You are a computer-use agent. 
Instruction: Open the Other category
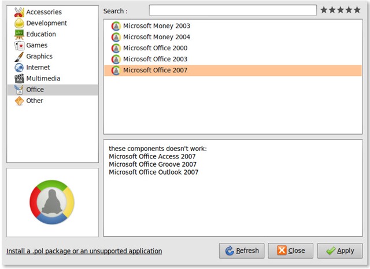tap(35, 101)
